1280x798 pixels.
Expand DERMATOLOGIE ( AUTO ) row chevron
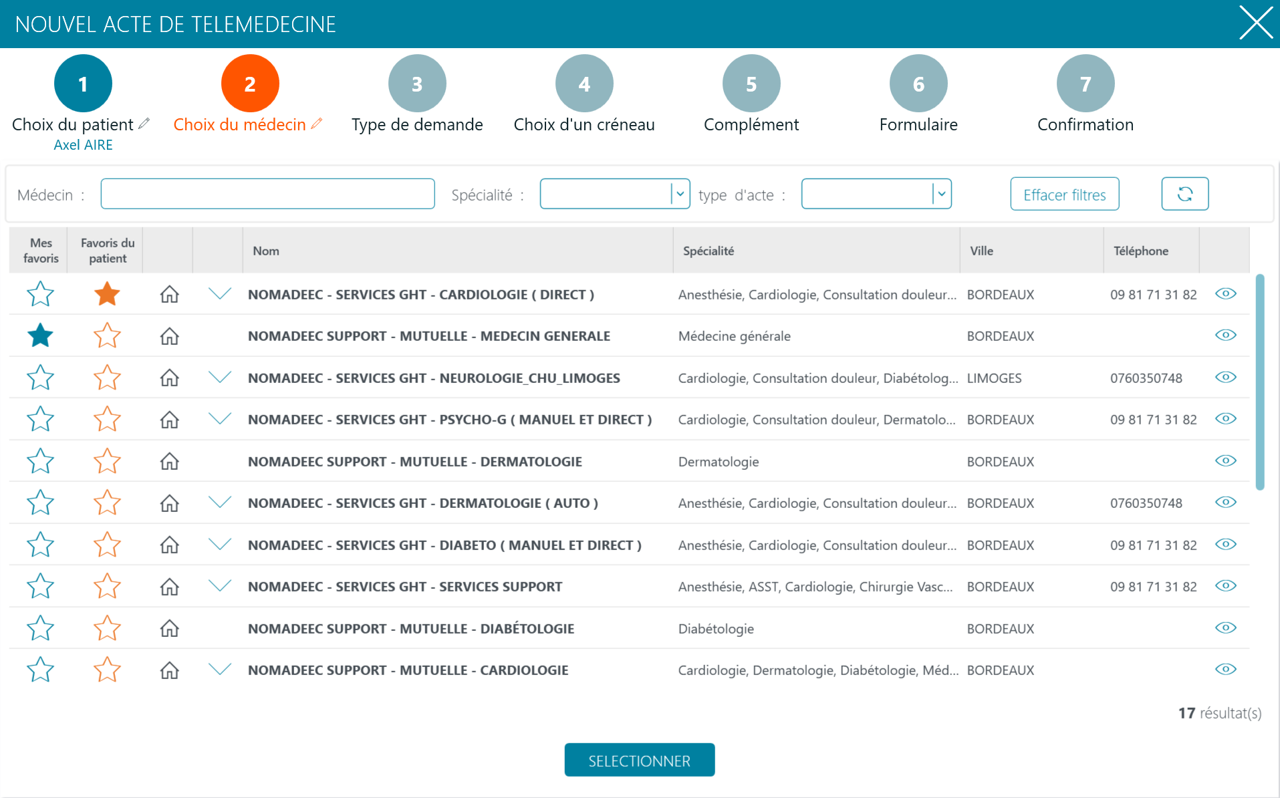click(219, 502)
